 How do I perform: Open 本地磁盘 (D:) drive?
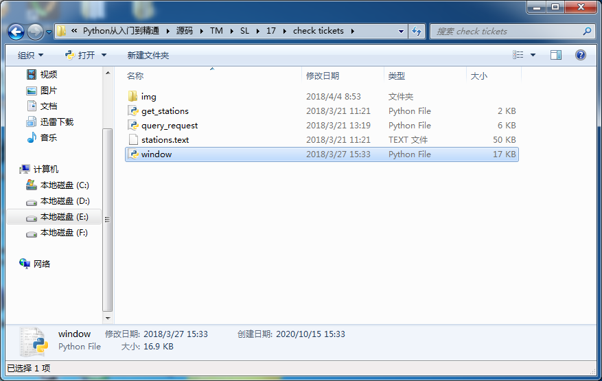(58, 201)
